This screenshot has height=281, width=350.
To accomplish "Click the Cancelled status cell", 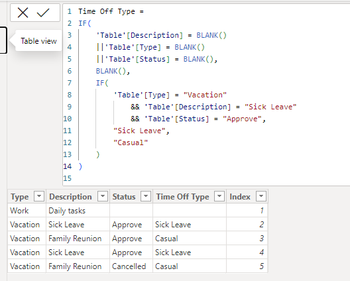I will [x=131, y=266].
